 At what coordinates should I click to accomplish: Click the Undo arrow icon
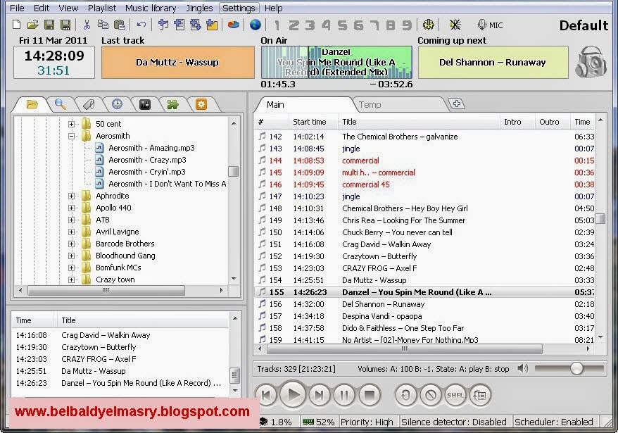(141, 25)
